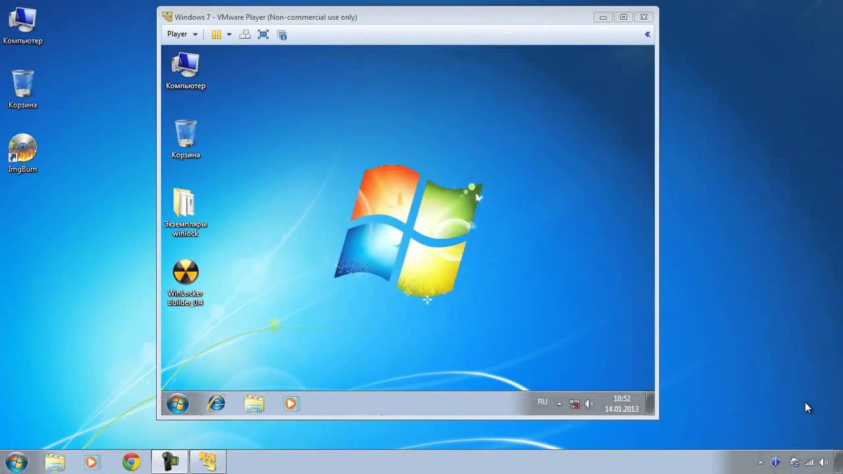Screen dimensions: 843x474
Task: Minimize the VMware Player window
Action: click(x=603, y=16)
